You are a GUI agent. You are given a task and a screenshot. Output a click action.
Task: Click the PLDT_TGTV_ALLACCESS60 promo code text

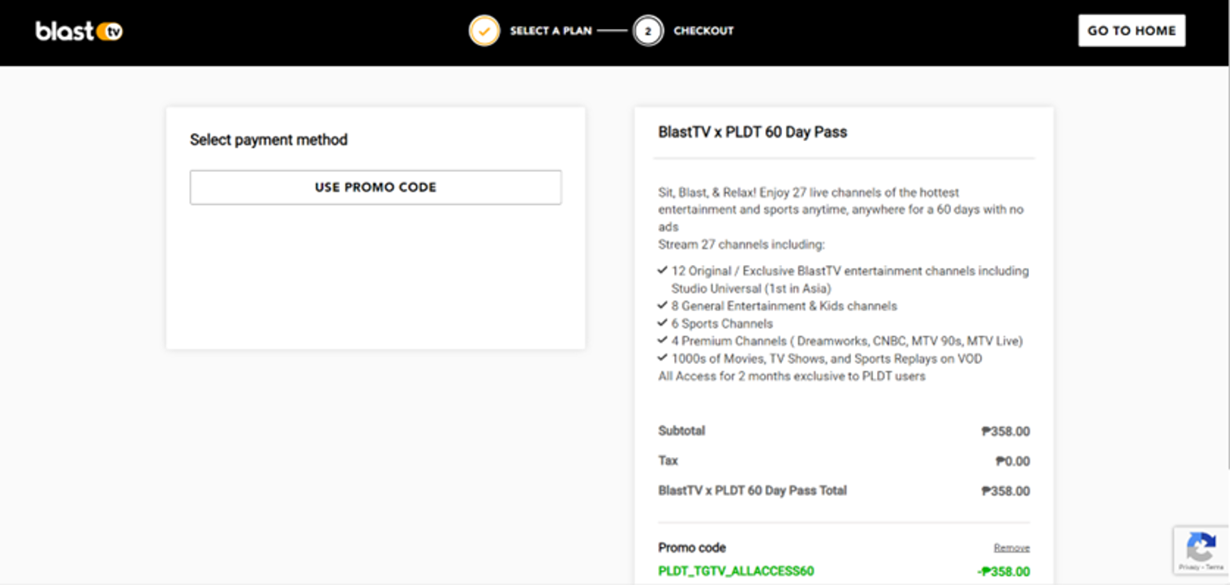click(736, 571)
